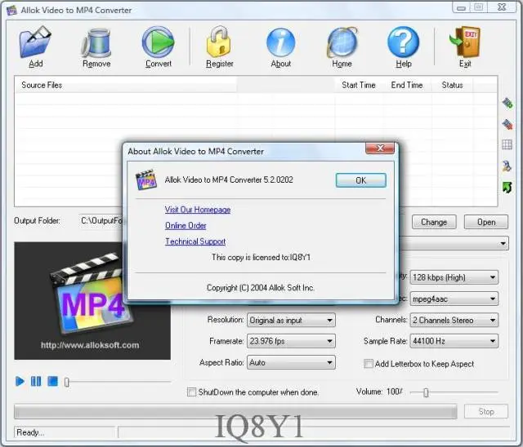Adjust the Volume slider handle

pos(426,392)
